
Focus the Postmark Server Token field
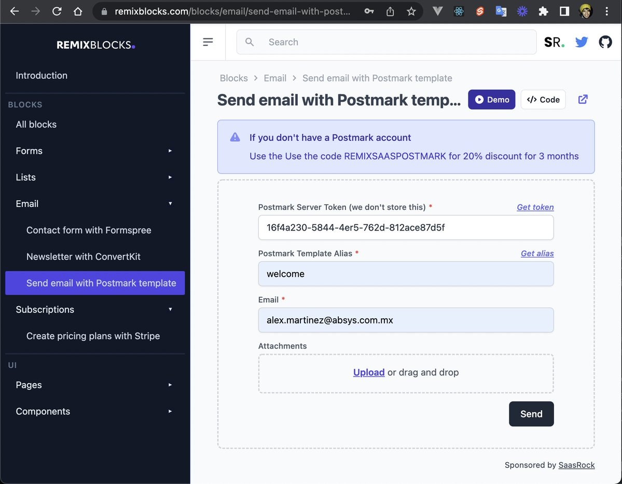(x=406, y=227)
